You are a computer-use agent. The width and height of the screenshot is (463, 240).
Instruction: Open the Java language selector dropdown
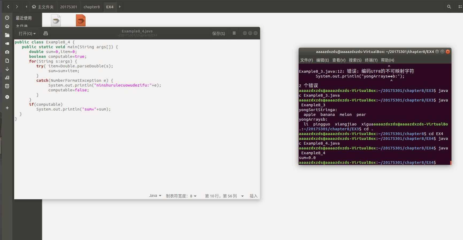click(155, 196)
